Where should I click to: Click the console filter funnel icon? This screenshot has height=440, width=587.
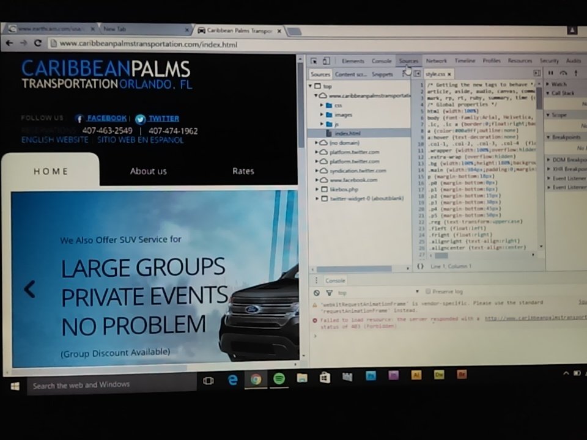click(x=329, y=293)
